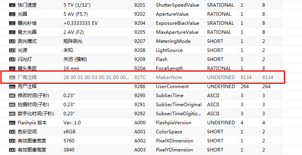Image resolution: width=302 pixels, height=155 pixels.
Task: Click the sRGB color space value
Action: click(69, 132)
